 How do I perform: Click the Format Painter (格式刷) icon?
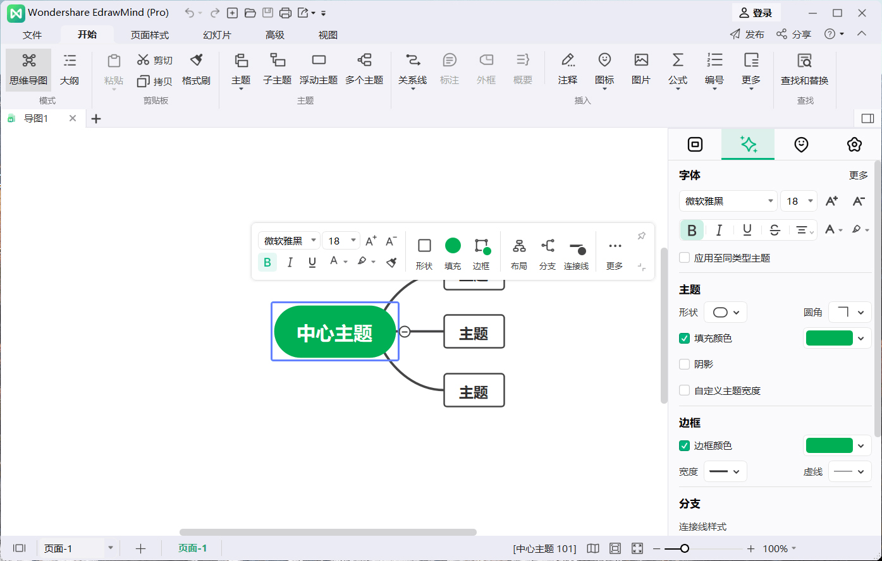(x=196, y=68)
